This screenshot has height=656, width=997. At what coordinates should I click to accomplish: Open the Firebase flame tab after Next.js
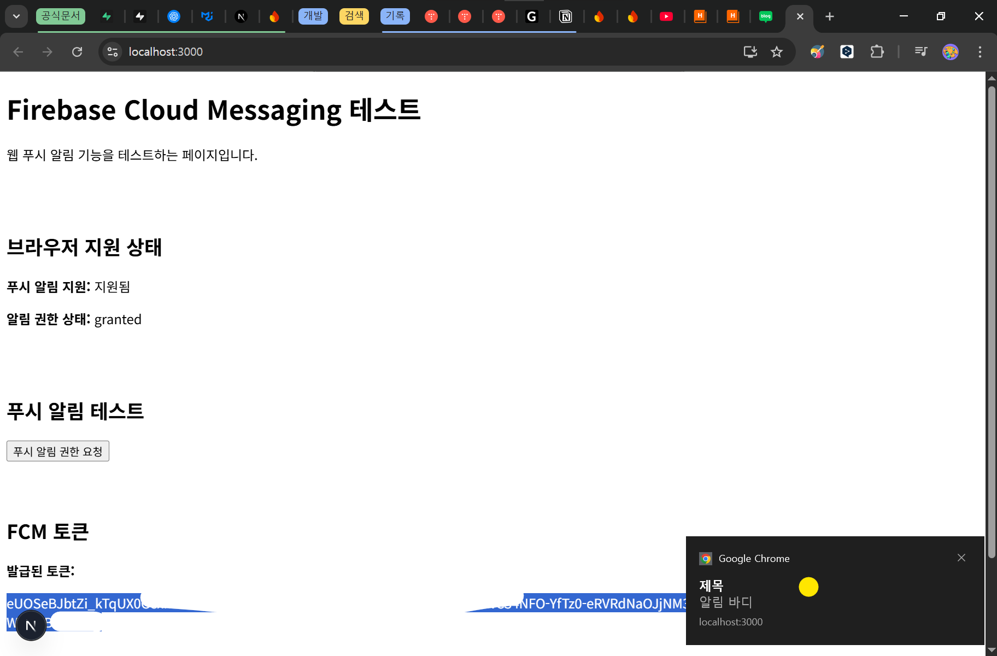click(x=274, y=16)
